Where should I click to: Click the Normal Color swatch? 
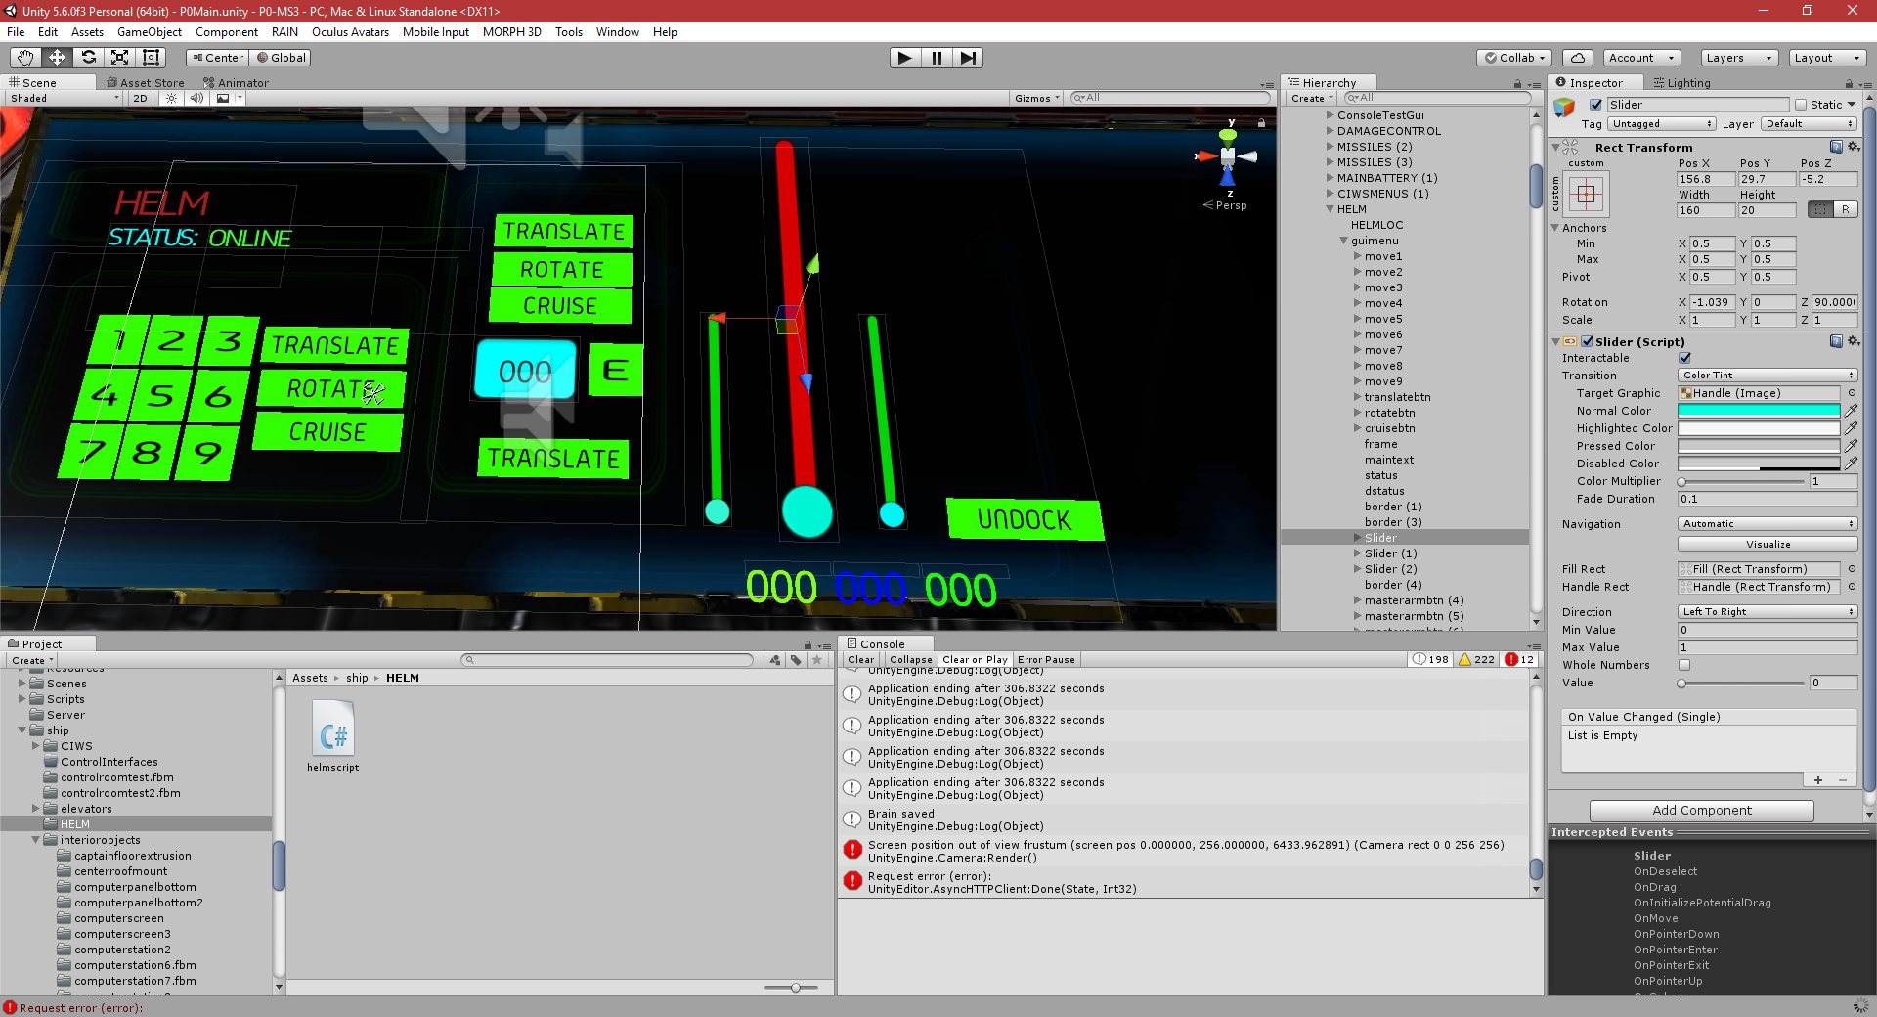(1757, 411)
